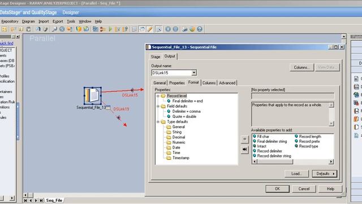
Task: Toggle grid lines toolbar icon
Action: (135, 29)
